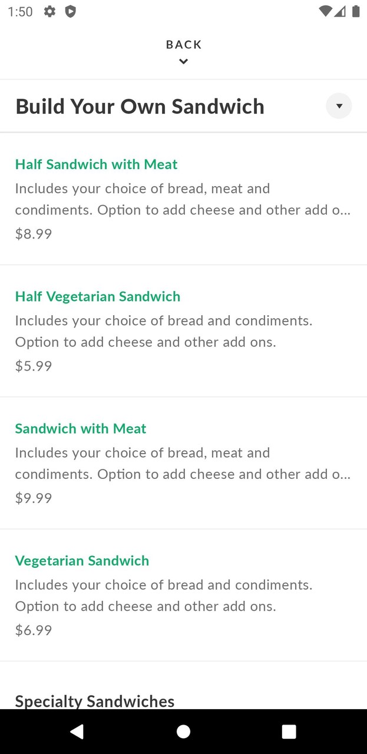The height and width of the screenshot is (754, 367).
Task: Tap the battery icon in status bar
Action: click(356, 11)
